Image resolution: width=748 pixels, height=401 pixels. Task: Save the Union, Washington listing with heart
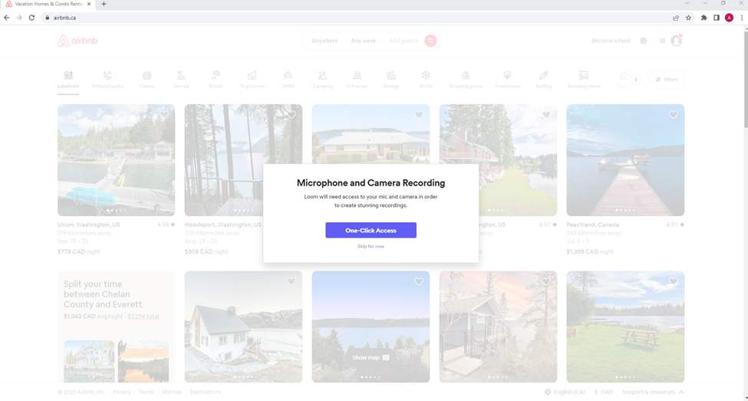(164, 115)
